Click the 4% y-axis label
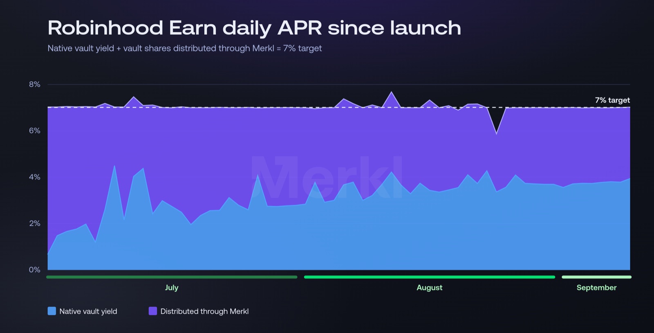 click(x=35, y=177)
